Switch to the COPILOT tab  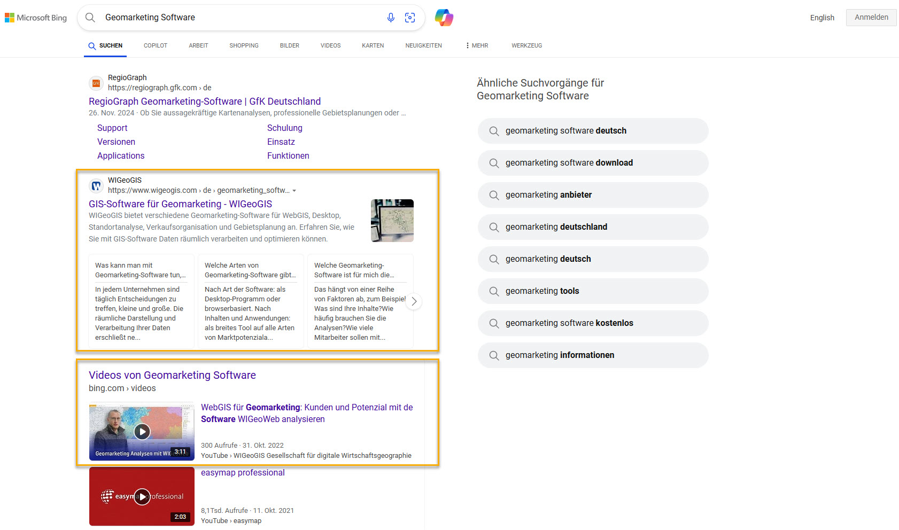(156, 45)
